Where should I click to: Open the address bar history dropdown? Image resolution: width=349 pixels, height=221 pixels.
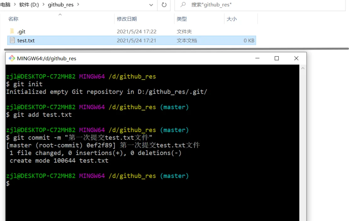(x=152, y=5)
